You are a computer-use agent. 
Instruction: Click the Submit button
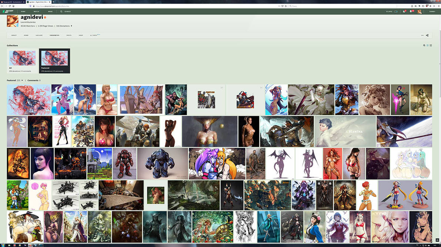pos(432,11)
